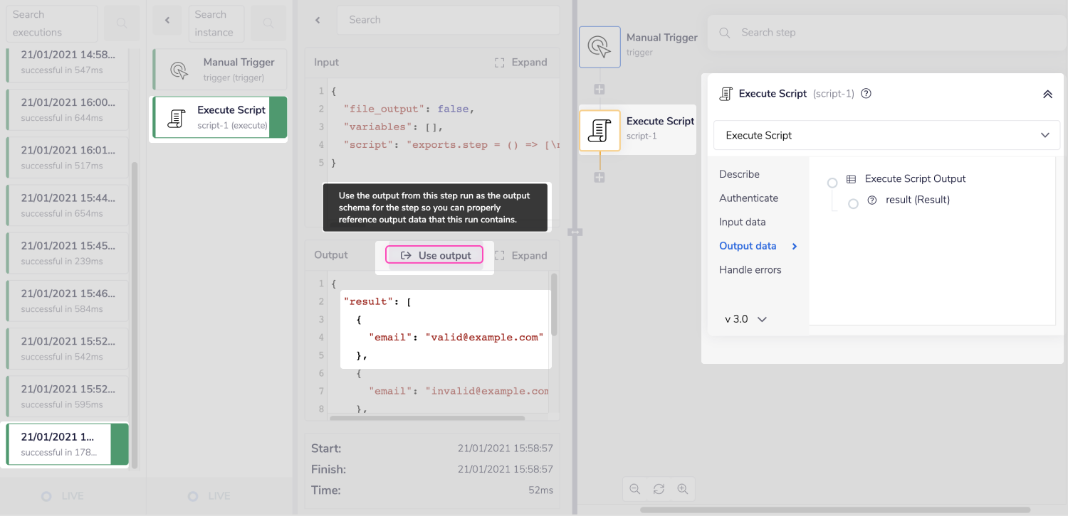Toggle LIVE mode under executions list

coord(46,496)
